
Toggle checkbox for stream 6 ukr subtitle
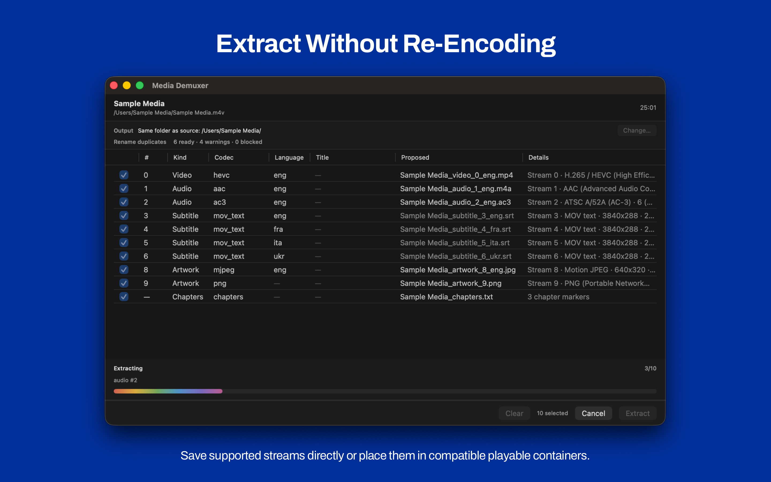pyautogui.click(x=124, y=256)
